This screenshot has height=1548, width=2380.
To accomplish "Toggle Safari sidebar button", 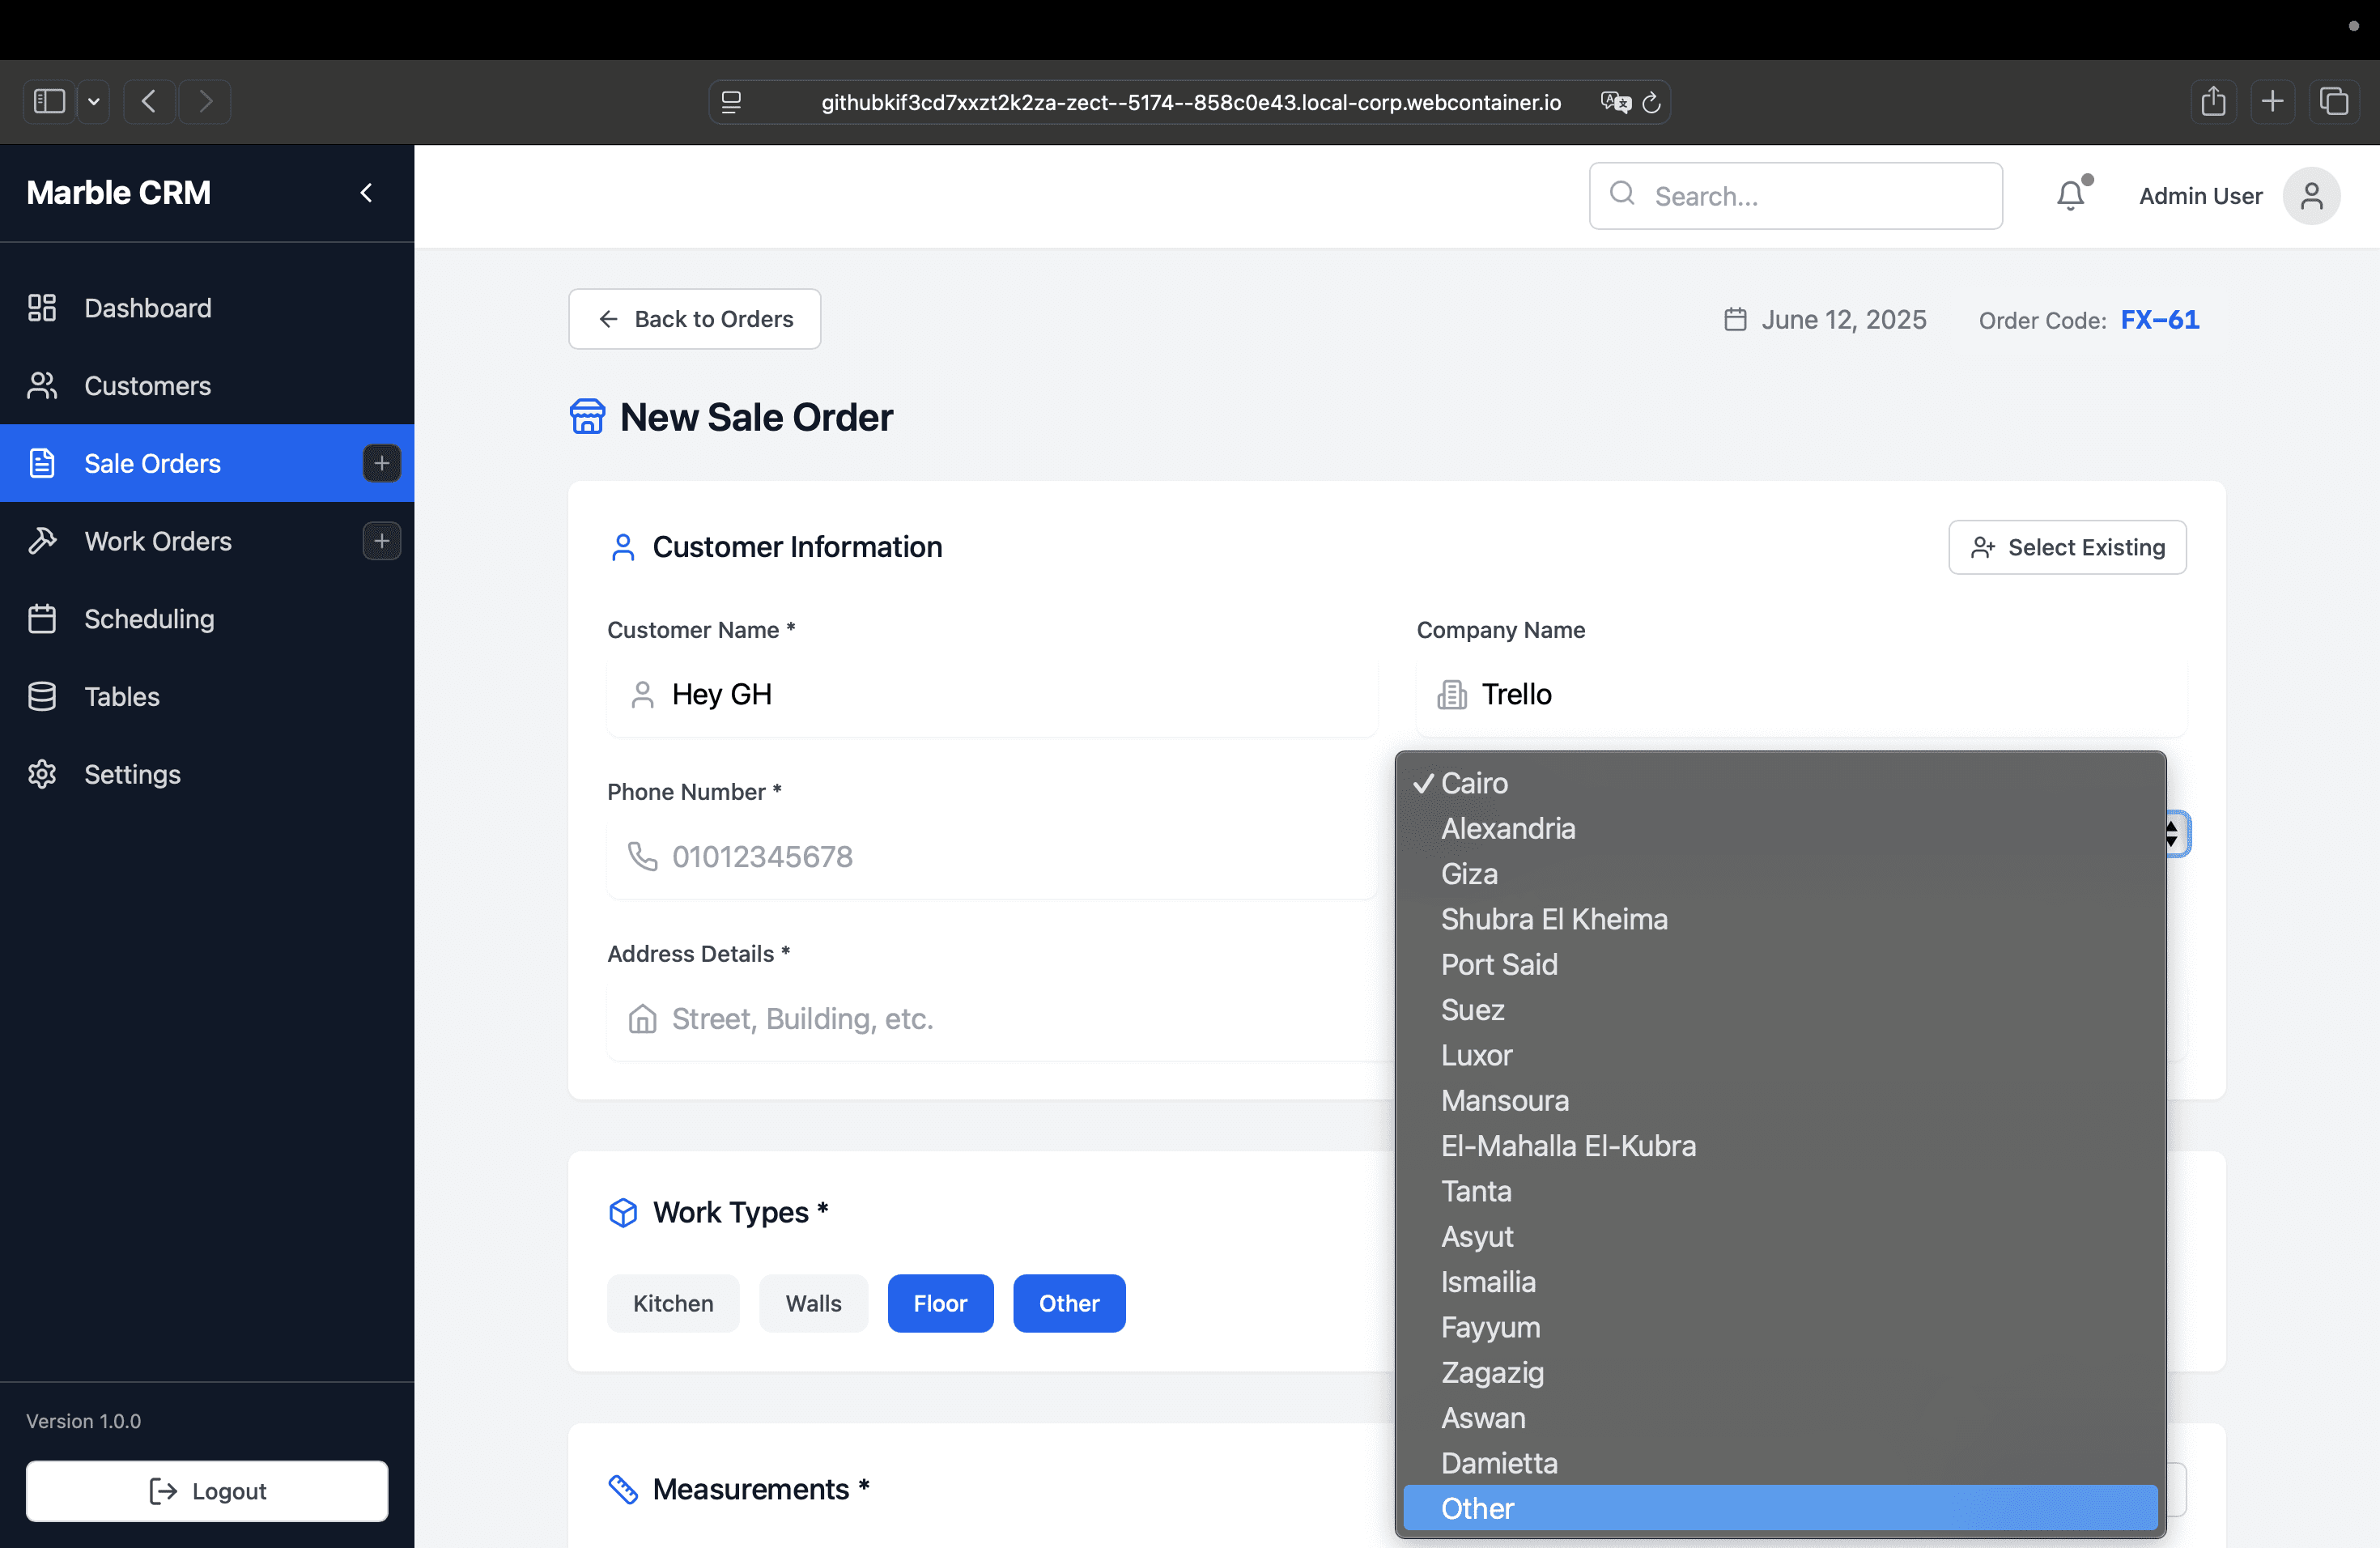I will (x=49, y=101).
